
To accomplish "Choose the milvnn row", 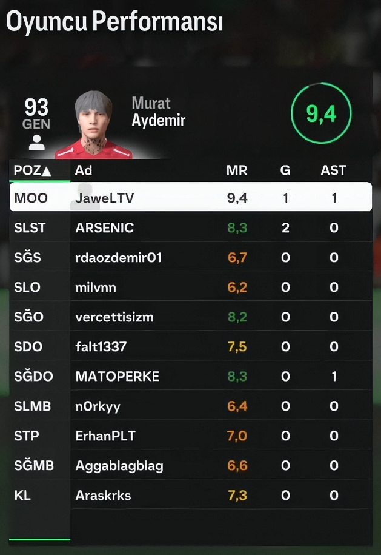I will [x=191, y=287].
